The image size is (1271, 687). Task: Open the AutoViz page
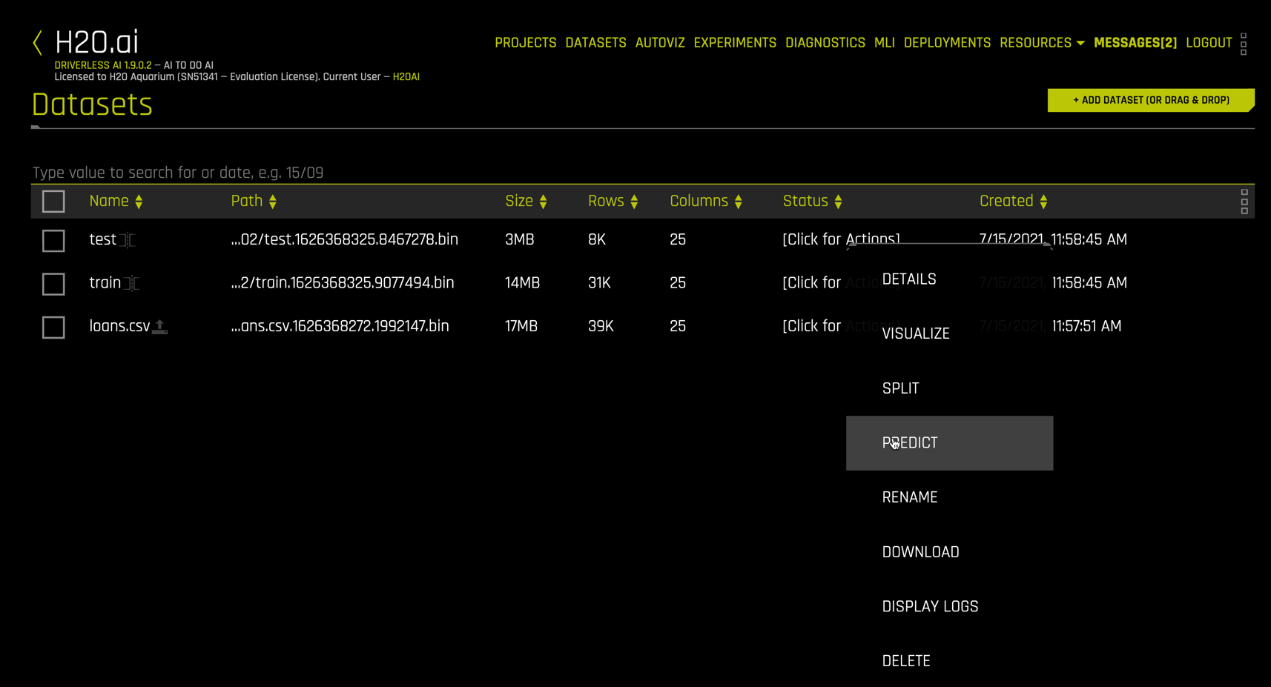coord(660,43)
